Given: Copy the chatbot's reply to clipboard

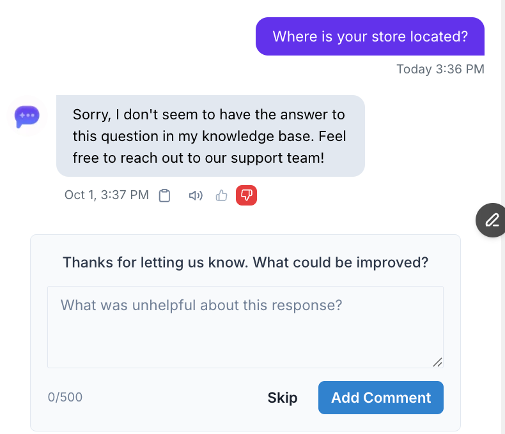Looking at the screenshot, I should [x=165, y=195].
